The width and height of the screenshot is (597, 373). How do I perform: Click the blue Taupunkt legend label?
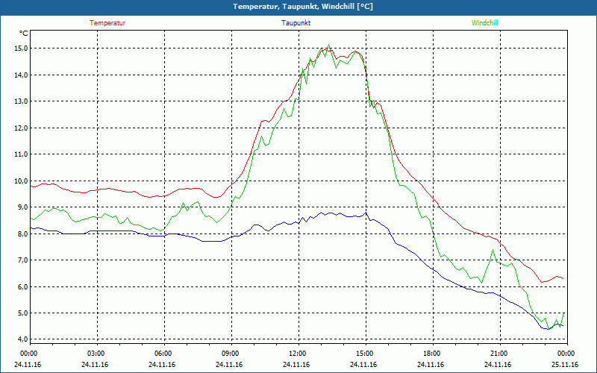tap(296, 23)
